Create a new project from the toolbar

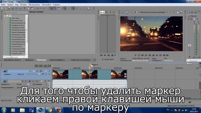click(x=2, y=8)
